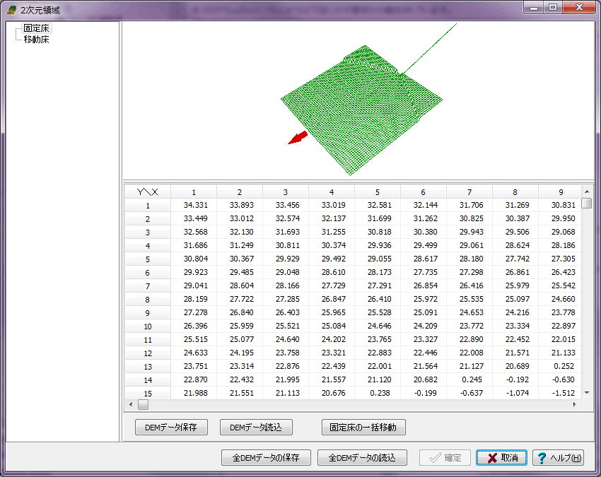Click the DEMデータ読込 button
Viewport: 601px width, 477px height.
pyautogui.click(x=256, y=428)
